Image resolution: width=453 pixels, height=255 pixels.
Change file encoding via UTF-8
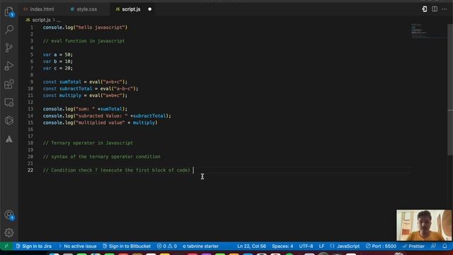tap(306, 246)
